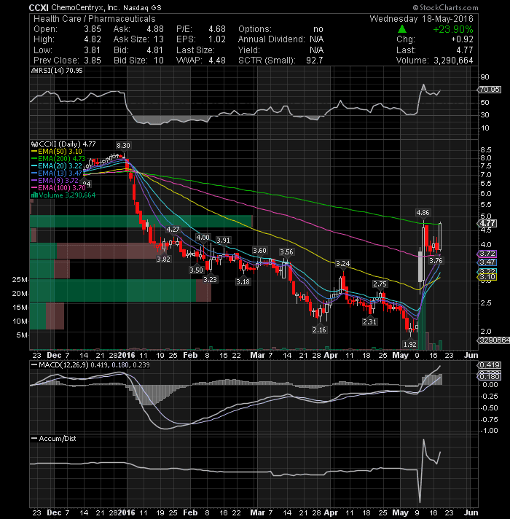Viewport: 510px width, 519px height.
Task: Click the Annual Dividend N/A value
Action: pos(316,39)
